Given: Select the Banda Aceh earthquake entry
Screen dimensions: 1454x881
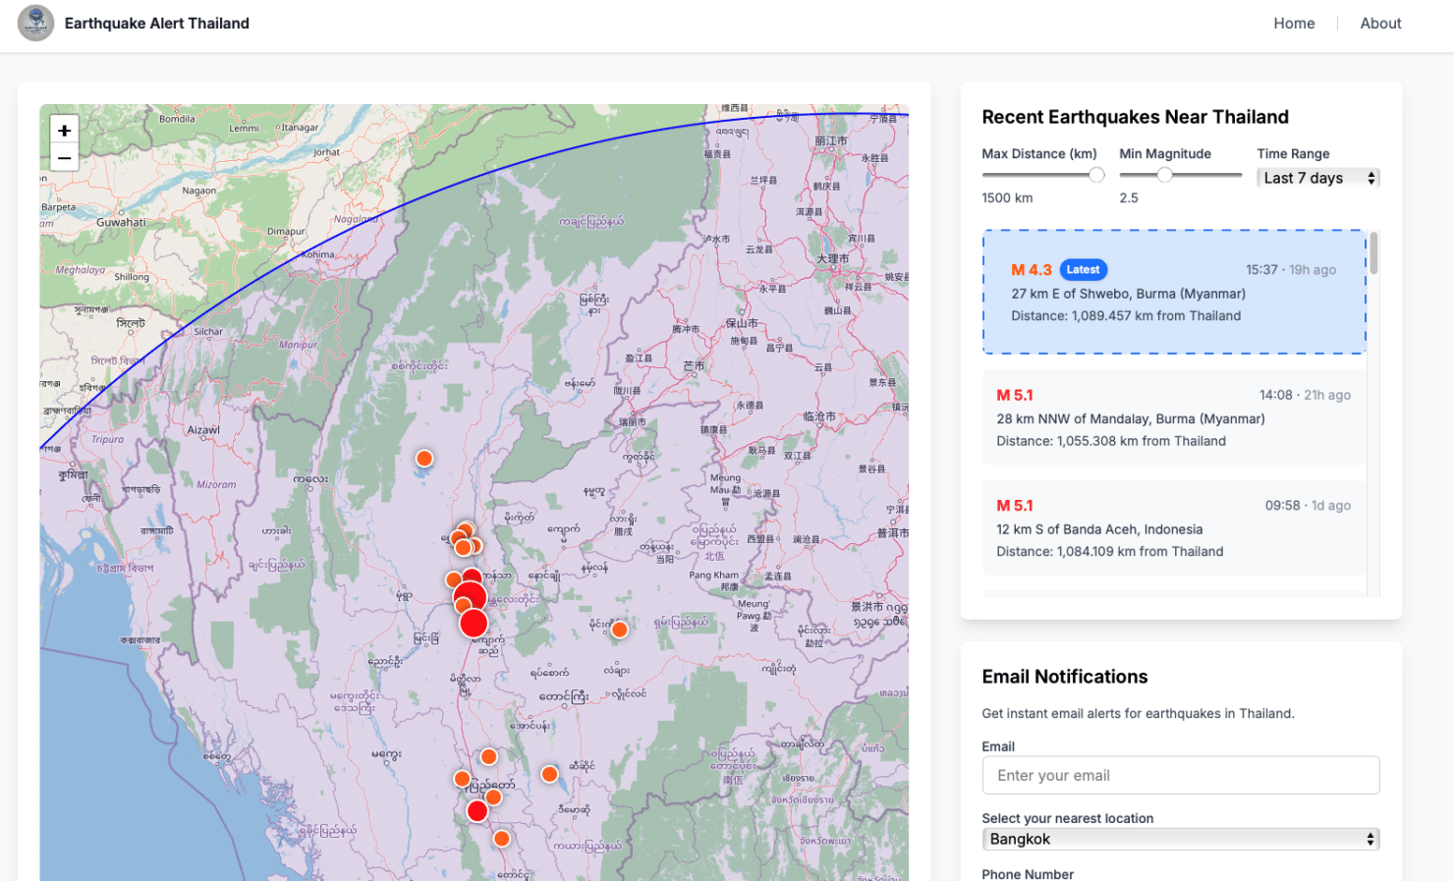Looking at the screenshot, I should pyautogui.click(x=1172, y=528).
